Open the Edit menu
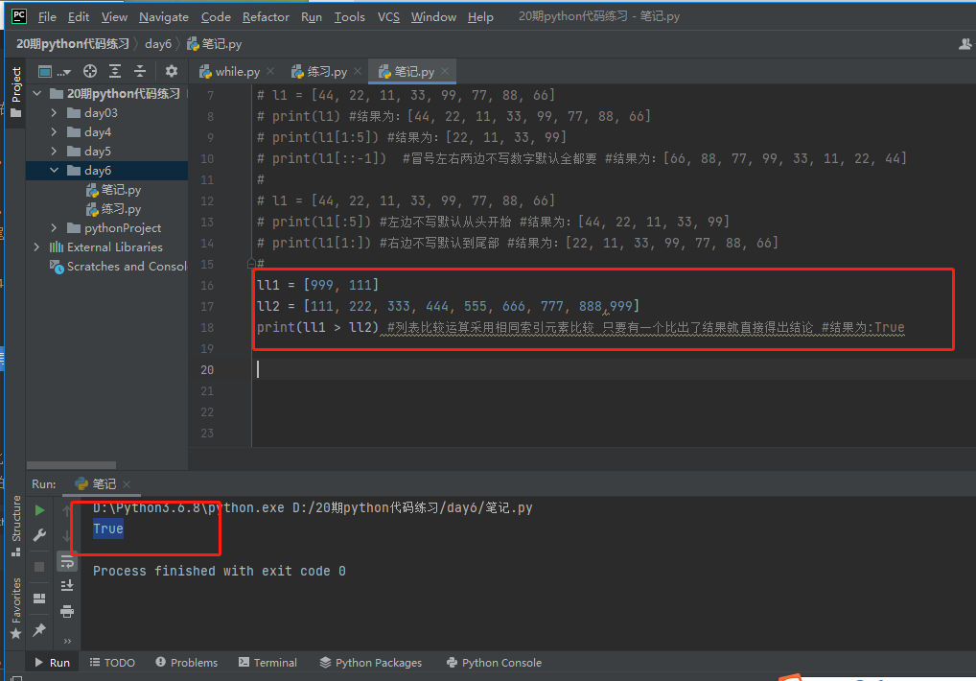Screen dimensions: 976x681 pos(79,17)
